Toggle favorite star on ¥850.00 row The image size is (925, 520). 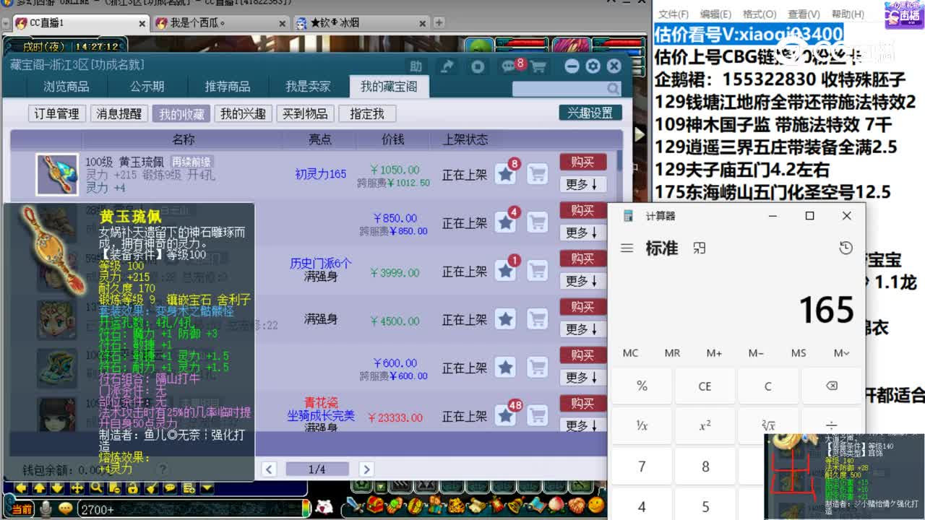[x=506, y=222]
